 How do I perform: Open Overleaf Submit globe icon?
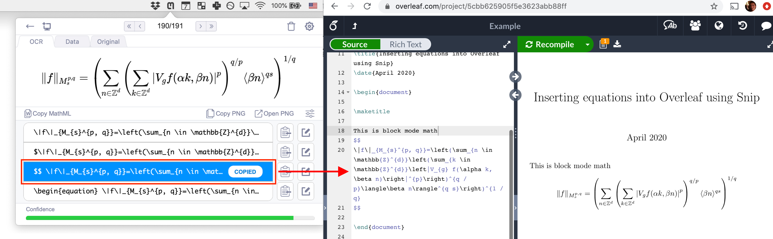(x=719, y=26)
